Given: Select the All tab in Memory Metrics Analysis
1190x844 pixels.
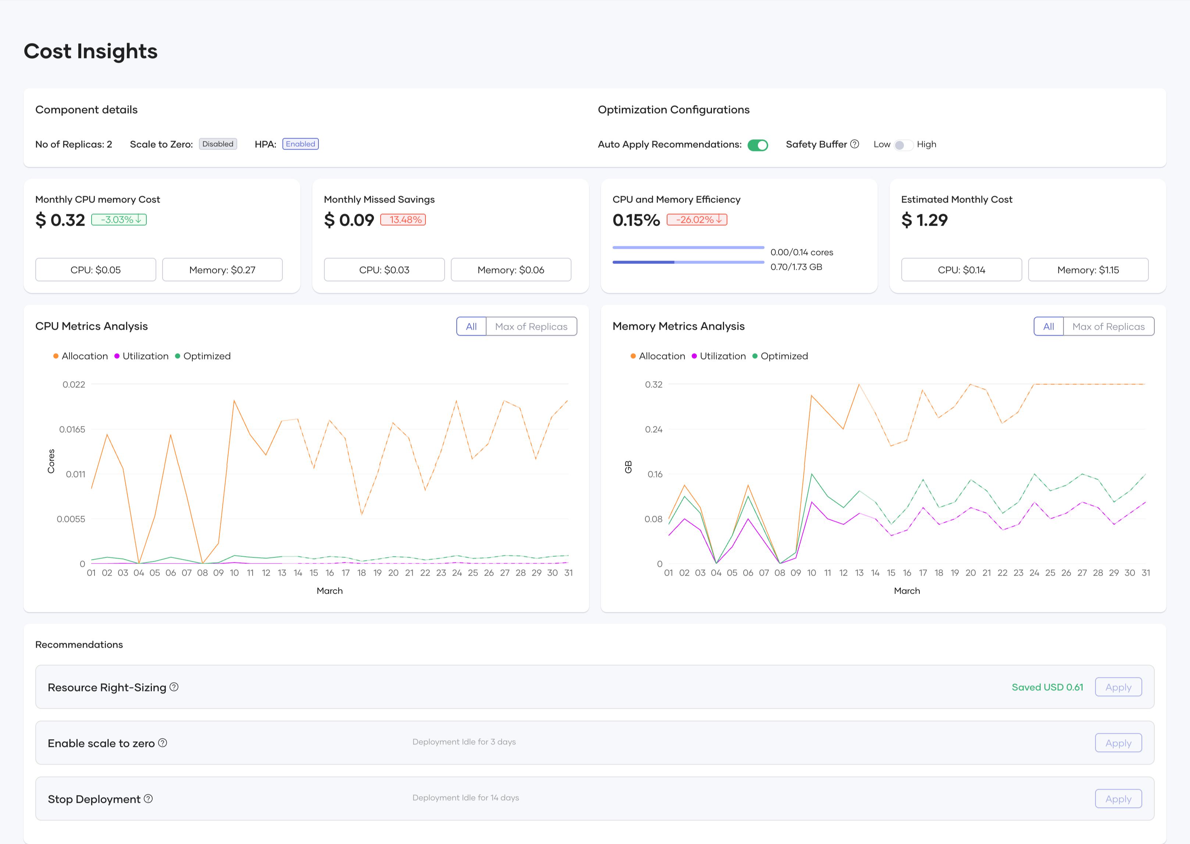Looking at the screenshot, I should tap(1048, 326).
